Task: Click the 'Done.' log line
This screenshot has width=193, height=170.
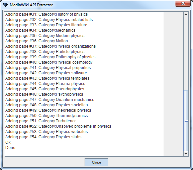Action: click(x=11, y=148)
